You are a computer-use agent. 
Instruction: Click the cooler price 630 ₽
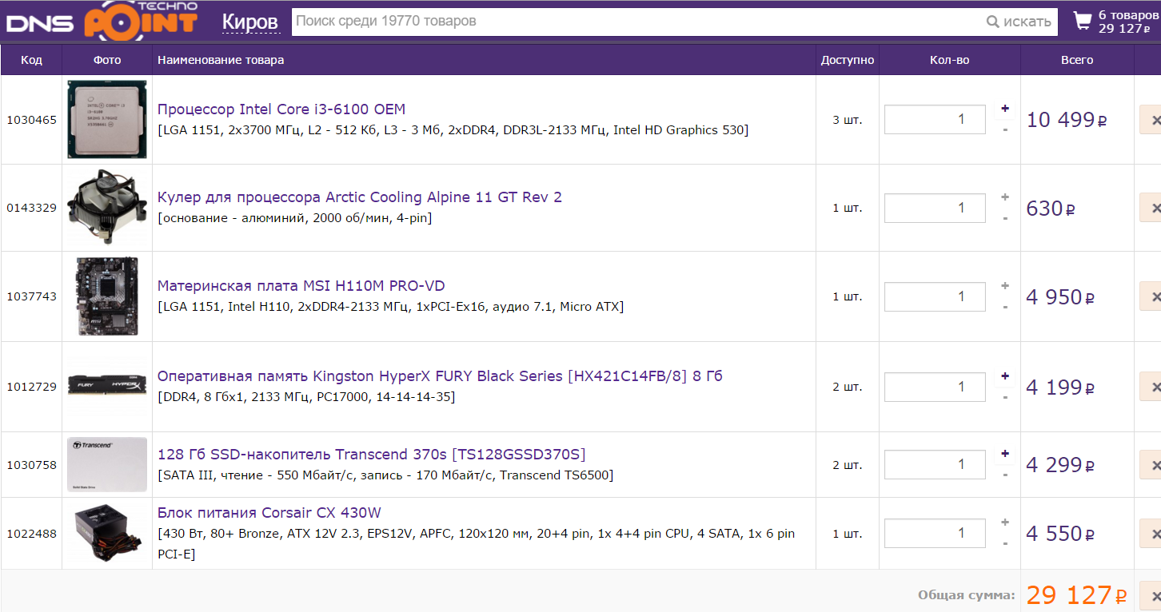1051,209
